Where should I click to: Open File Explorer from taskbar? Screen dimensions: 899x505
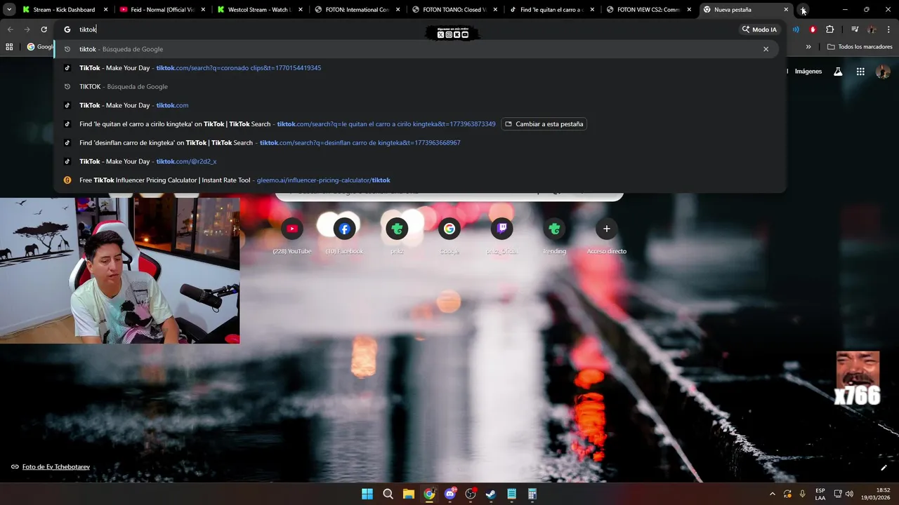click(409, 494)
